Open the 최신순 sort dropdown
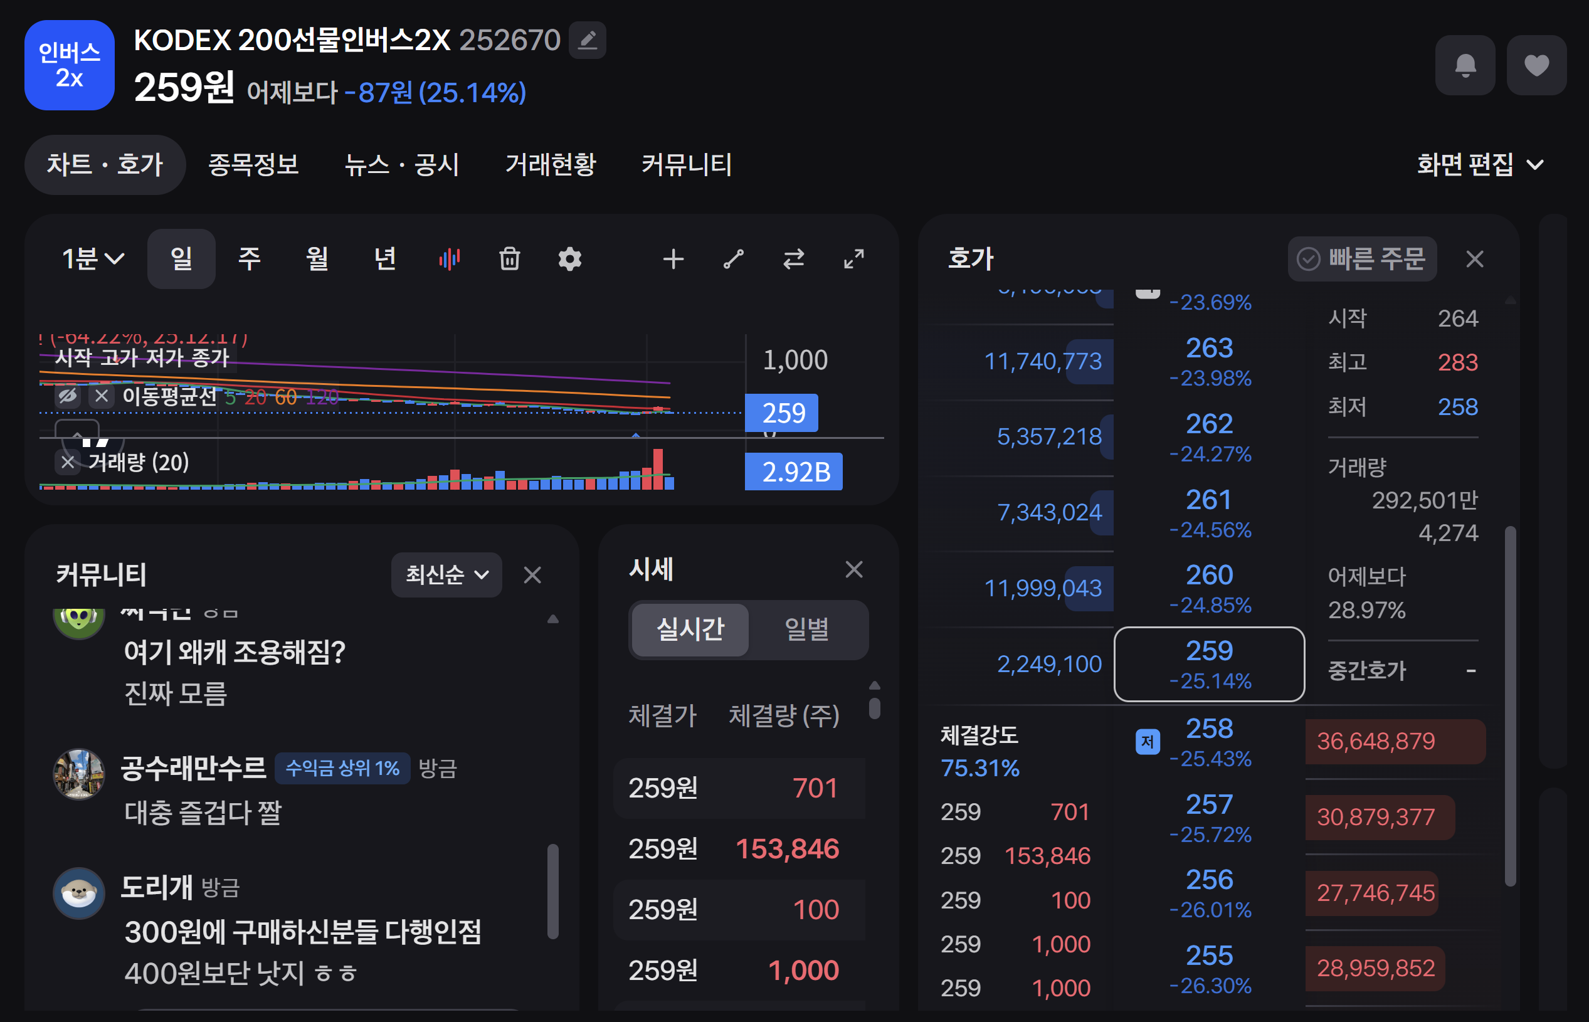 446,575
